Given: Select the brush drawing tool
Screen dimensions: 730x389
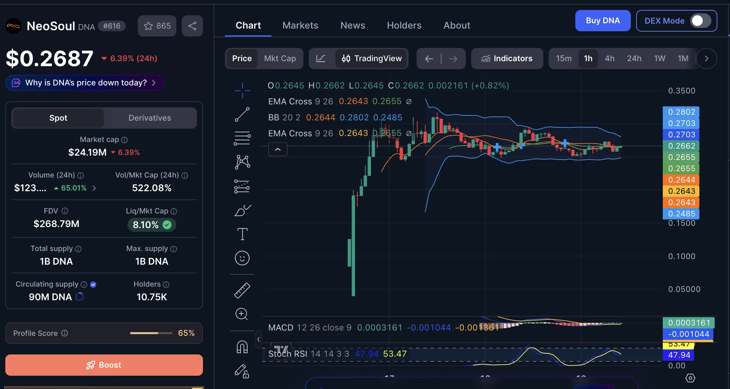Looking at the screenshot, I should tap(242, 210).
